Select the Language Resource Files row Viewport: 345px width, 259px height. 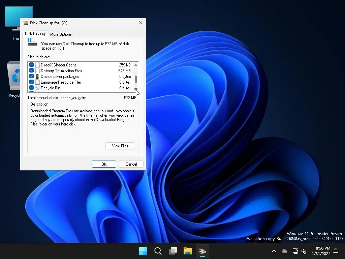(81, 82)
